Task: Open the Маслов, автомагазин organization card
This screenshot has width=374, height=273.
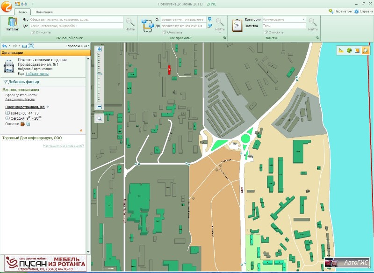Action: coord(21,90)
